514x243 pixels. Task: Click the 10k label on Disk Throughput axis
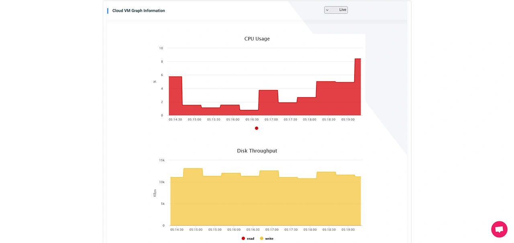coord(162,182)
